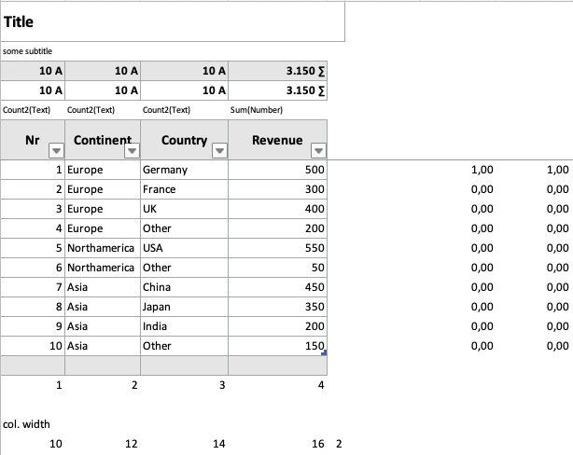573x455 pixels.
Task: Select Count2(Text) label above Country column
Action: point(166,110)
